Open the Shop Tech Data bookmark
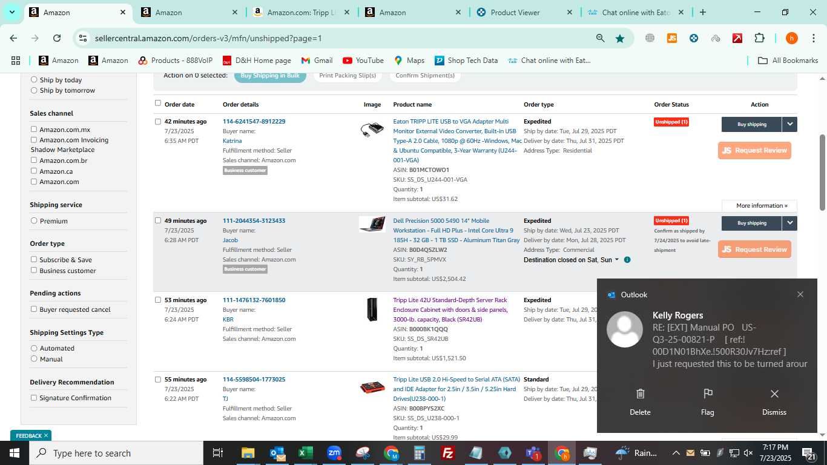The image size is (827, 465). coord(466,61)
